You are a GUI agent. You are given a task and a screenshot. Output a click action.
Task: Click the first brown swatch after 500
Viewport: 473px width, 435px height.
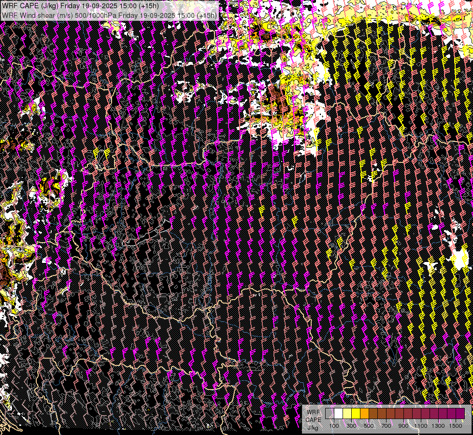tap(373, 414)
